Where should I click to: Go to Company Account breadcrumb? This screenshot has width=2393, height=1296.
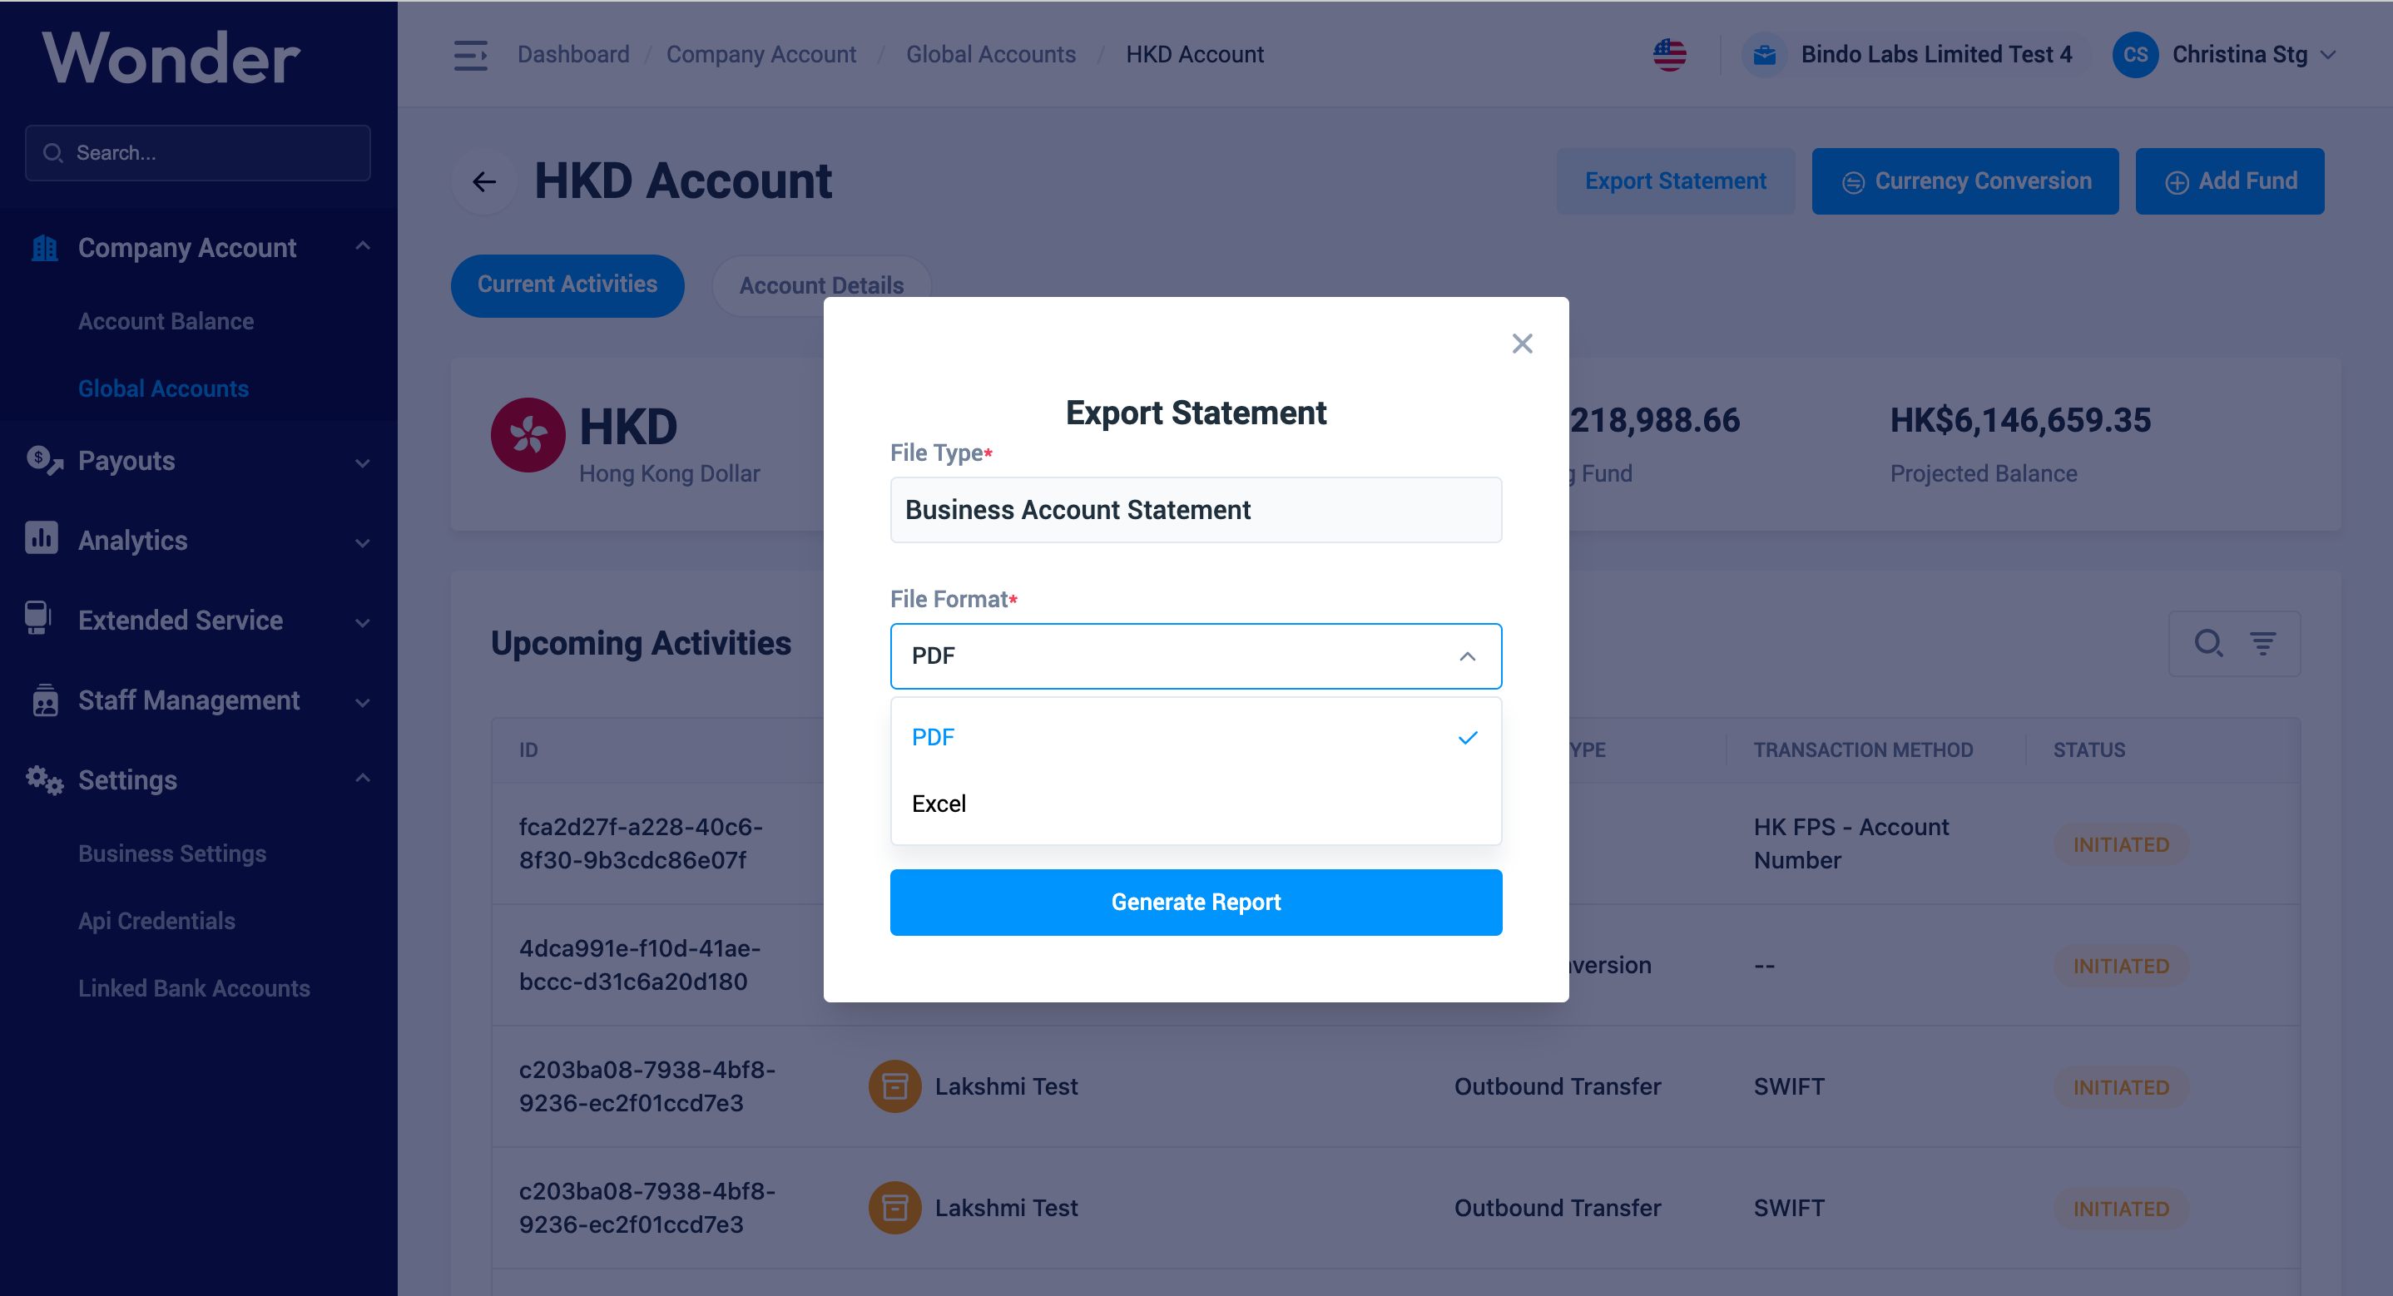pos(761,55)
